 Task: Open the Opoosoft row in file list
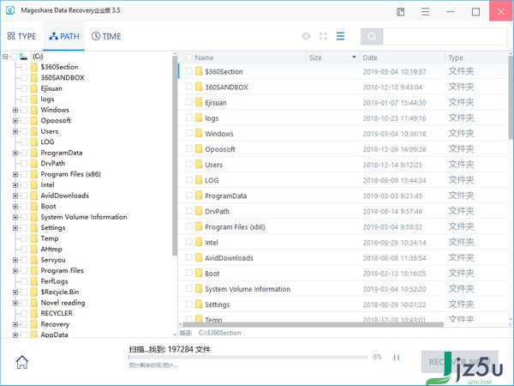pyautogui.click(x=343, y=149)
